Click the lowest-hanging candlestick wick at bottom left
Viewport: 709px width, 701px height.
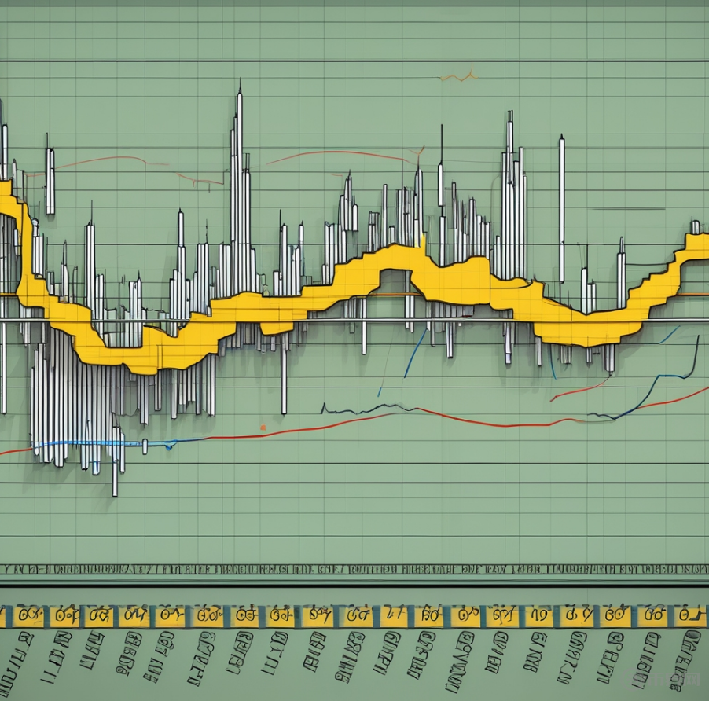tap(115, 479)
